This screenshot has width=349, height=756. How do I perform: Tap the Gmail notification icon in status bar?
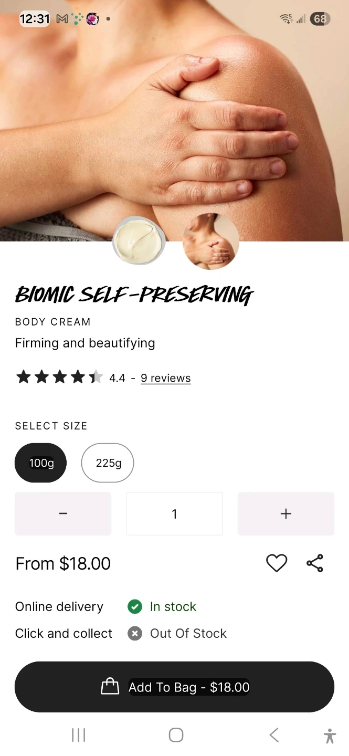[62, 19]
